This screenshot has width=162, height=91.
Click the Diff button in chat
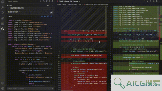[x=51, y=12]
